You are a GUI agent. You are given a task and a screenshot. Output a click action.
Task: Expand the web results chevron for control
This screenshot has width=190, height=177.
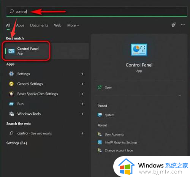[82, 133]
